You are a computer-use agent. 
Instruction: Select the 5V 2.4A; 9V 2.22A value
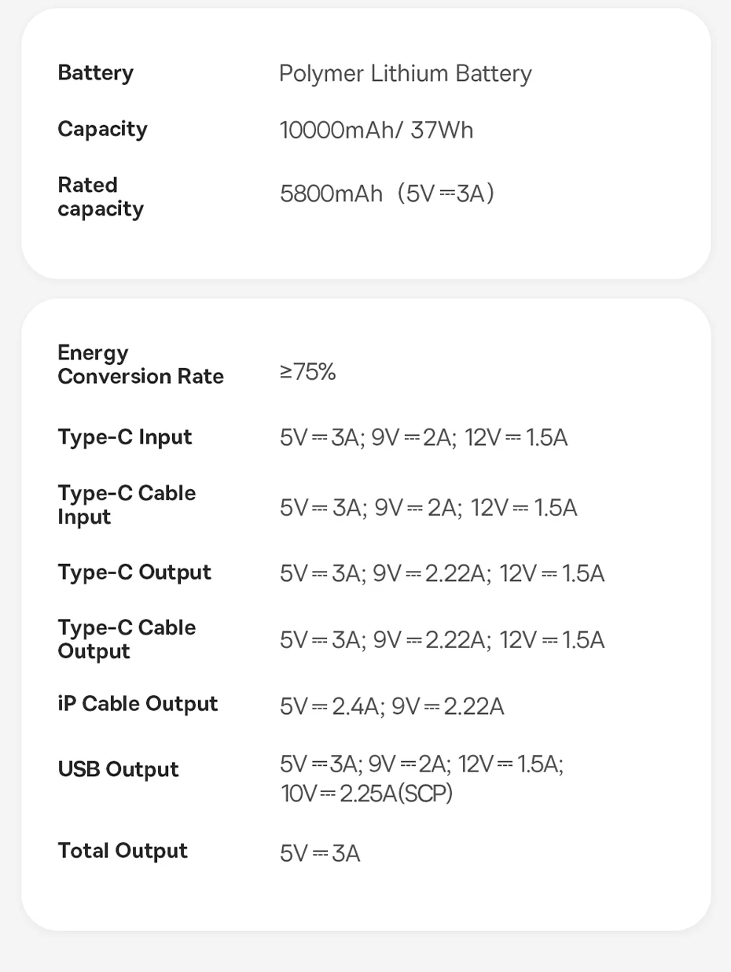click(391, 707)
